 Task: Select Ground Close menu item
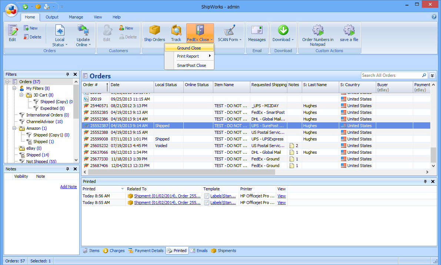pyautogui.click(x=189, y=48)
